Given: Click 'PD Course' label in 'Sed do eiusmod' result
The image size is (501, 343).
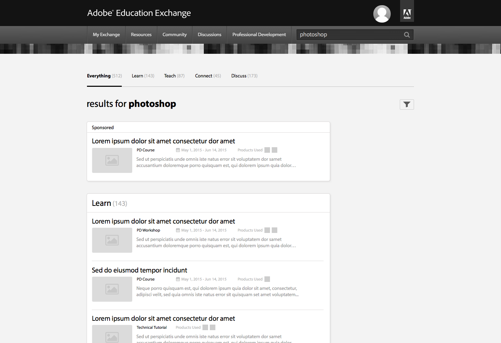Looking at the screenshot, I should [x=145, y=279].
